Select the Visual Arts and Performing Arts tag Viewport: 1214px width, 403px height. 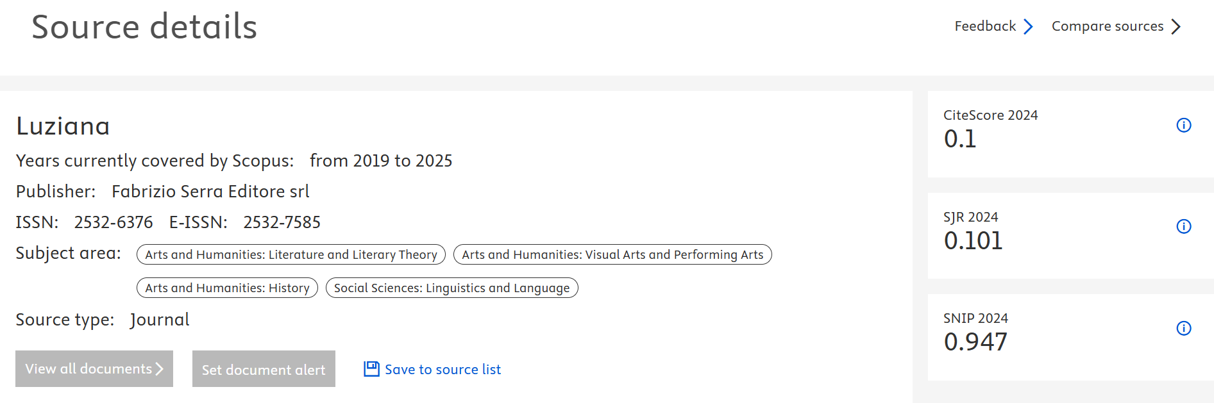pyautogui.click(x=612, y=254)
